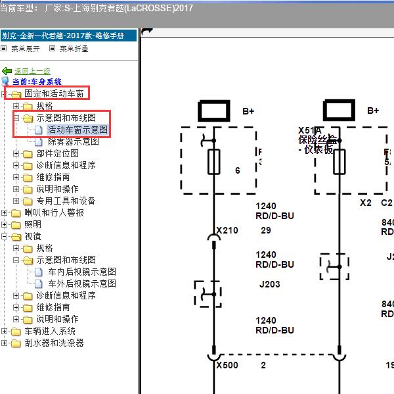Collapse the 视镜 folder
Viewport: 394px width, 394px height.
point(5,236)
